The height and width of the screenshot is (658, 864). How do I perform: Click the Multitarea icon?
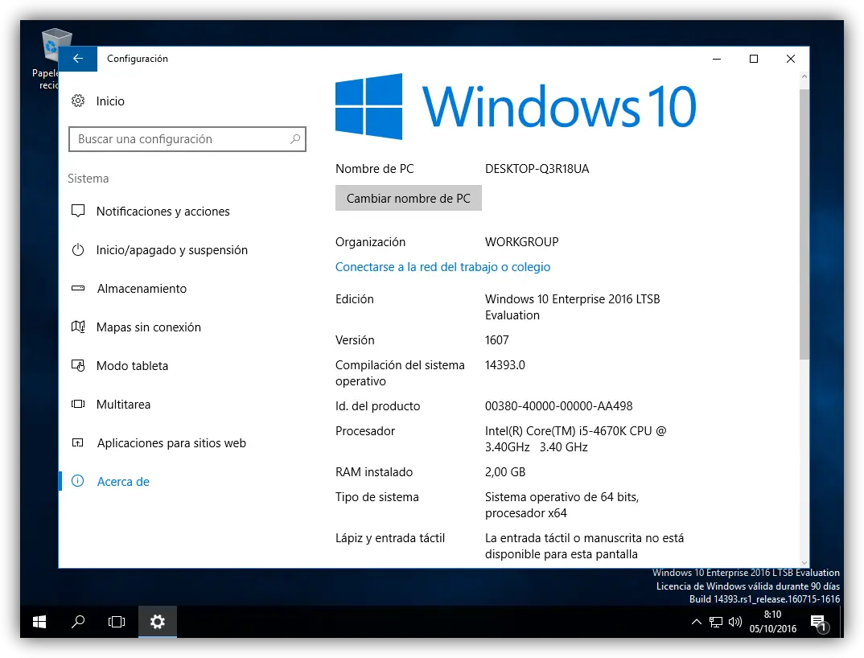78,404
